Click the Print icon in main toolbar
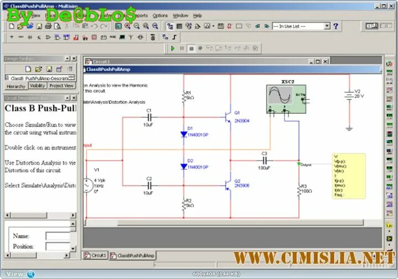The width and height of the screenshot is (398, 279). click(48, 26)
